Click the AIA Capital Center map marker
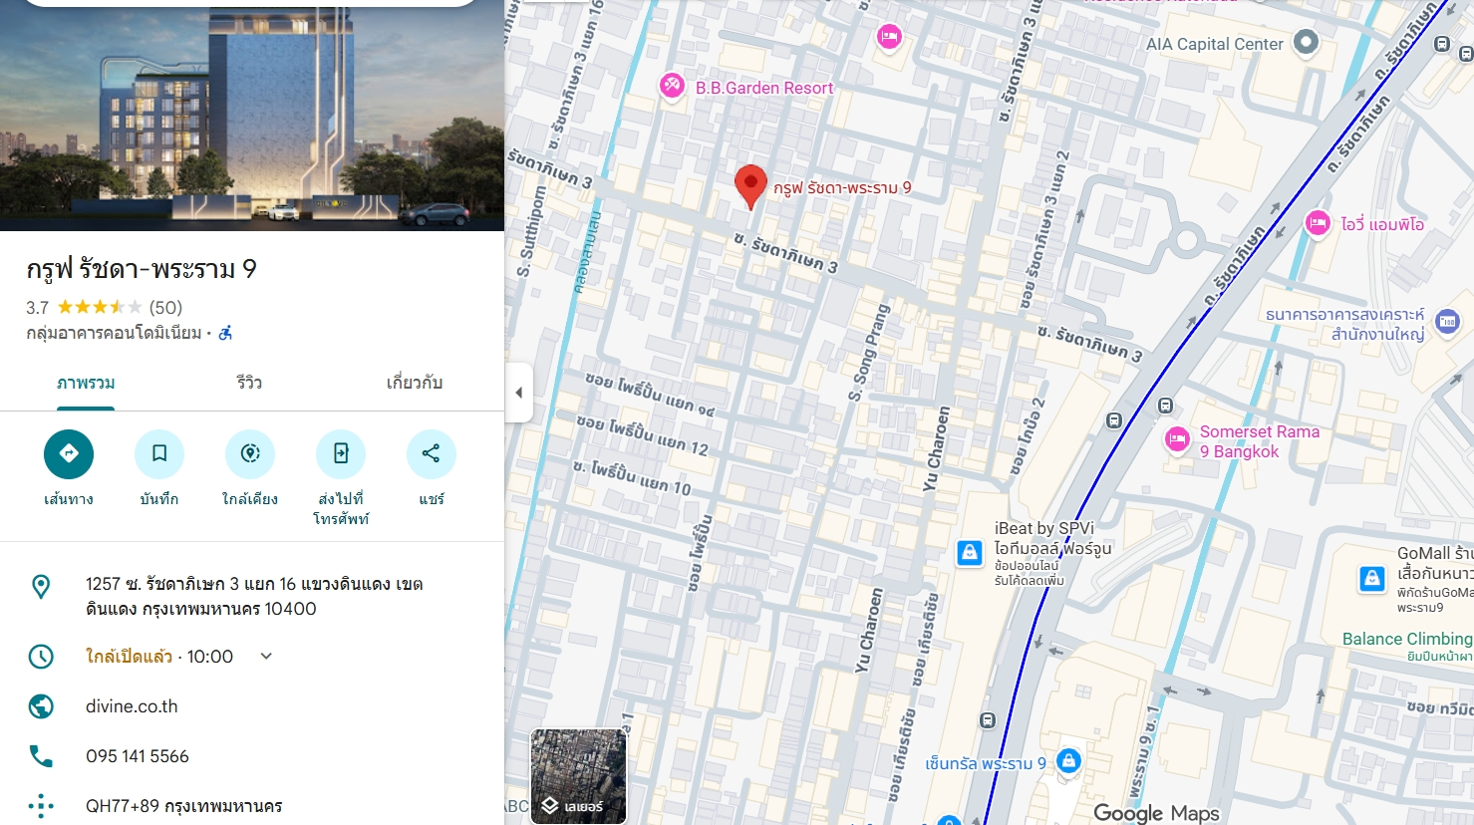 [x=1306, y=43]
